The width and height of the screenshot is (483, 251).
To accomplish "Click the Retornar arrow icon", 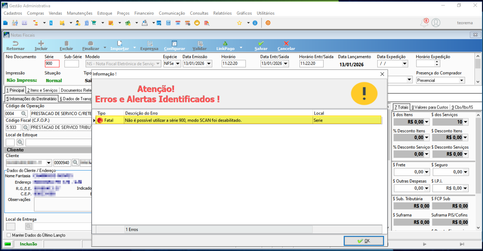I will [x=15, y=44].
